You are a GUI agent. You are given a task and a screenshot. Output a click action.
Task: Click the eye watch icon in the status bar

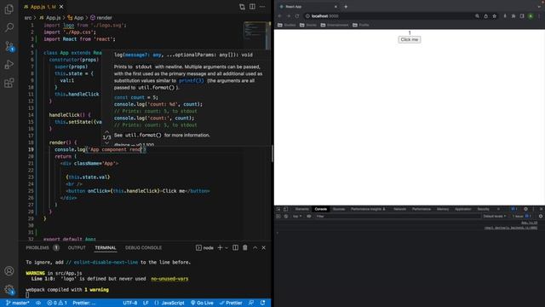pos(38,303)
